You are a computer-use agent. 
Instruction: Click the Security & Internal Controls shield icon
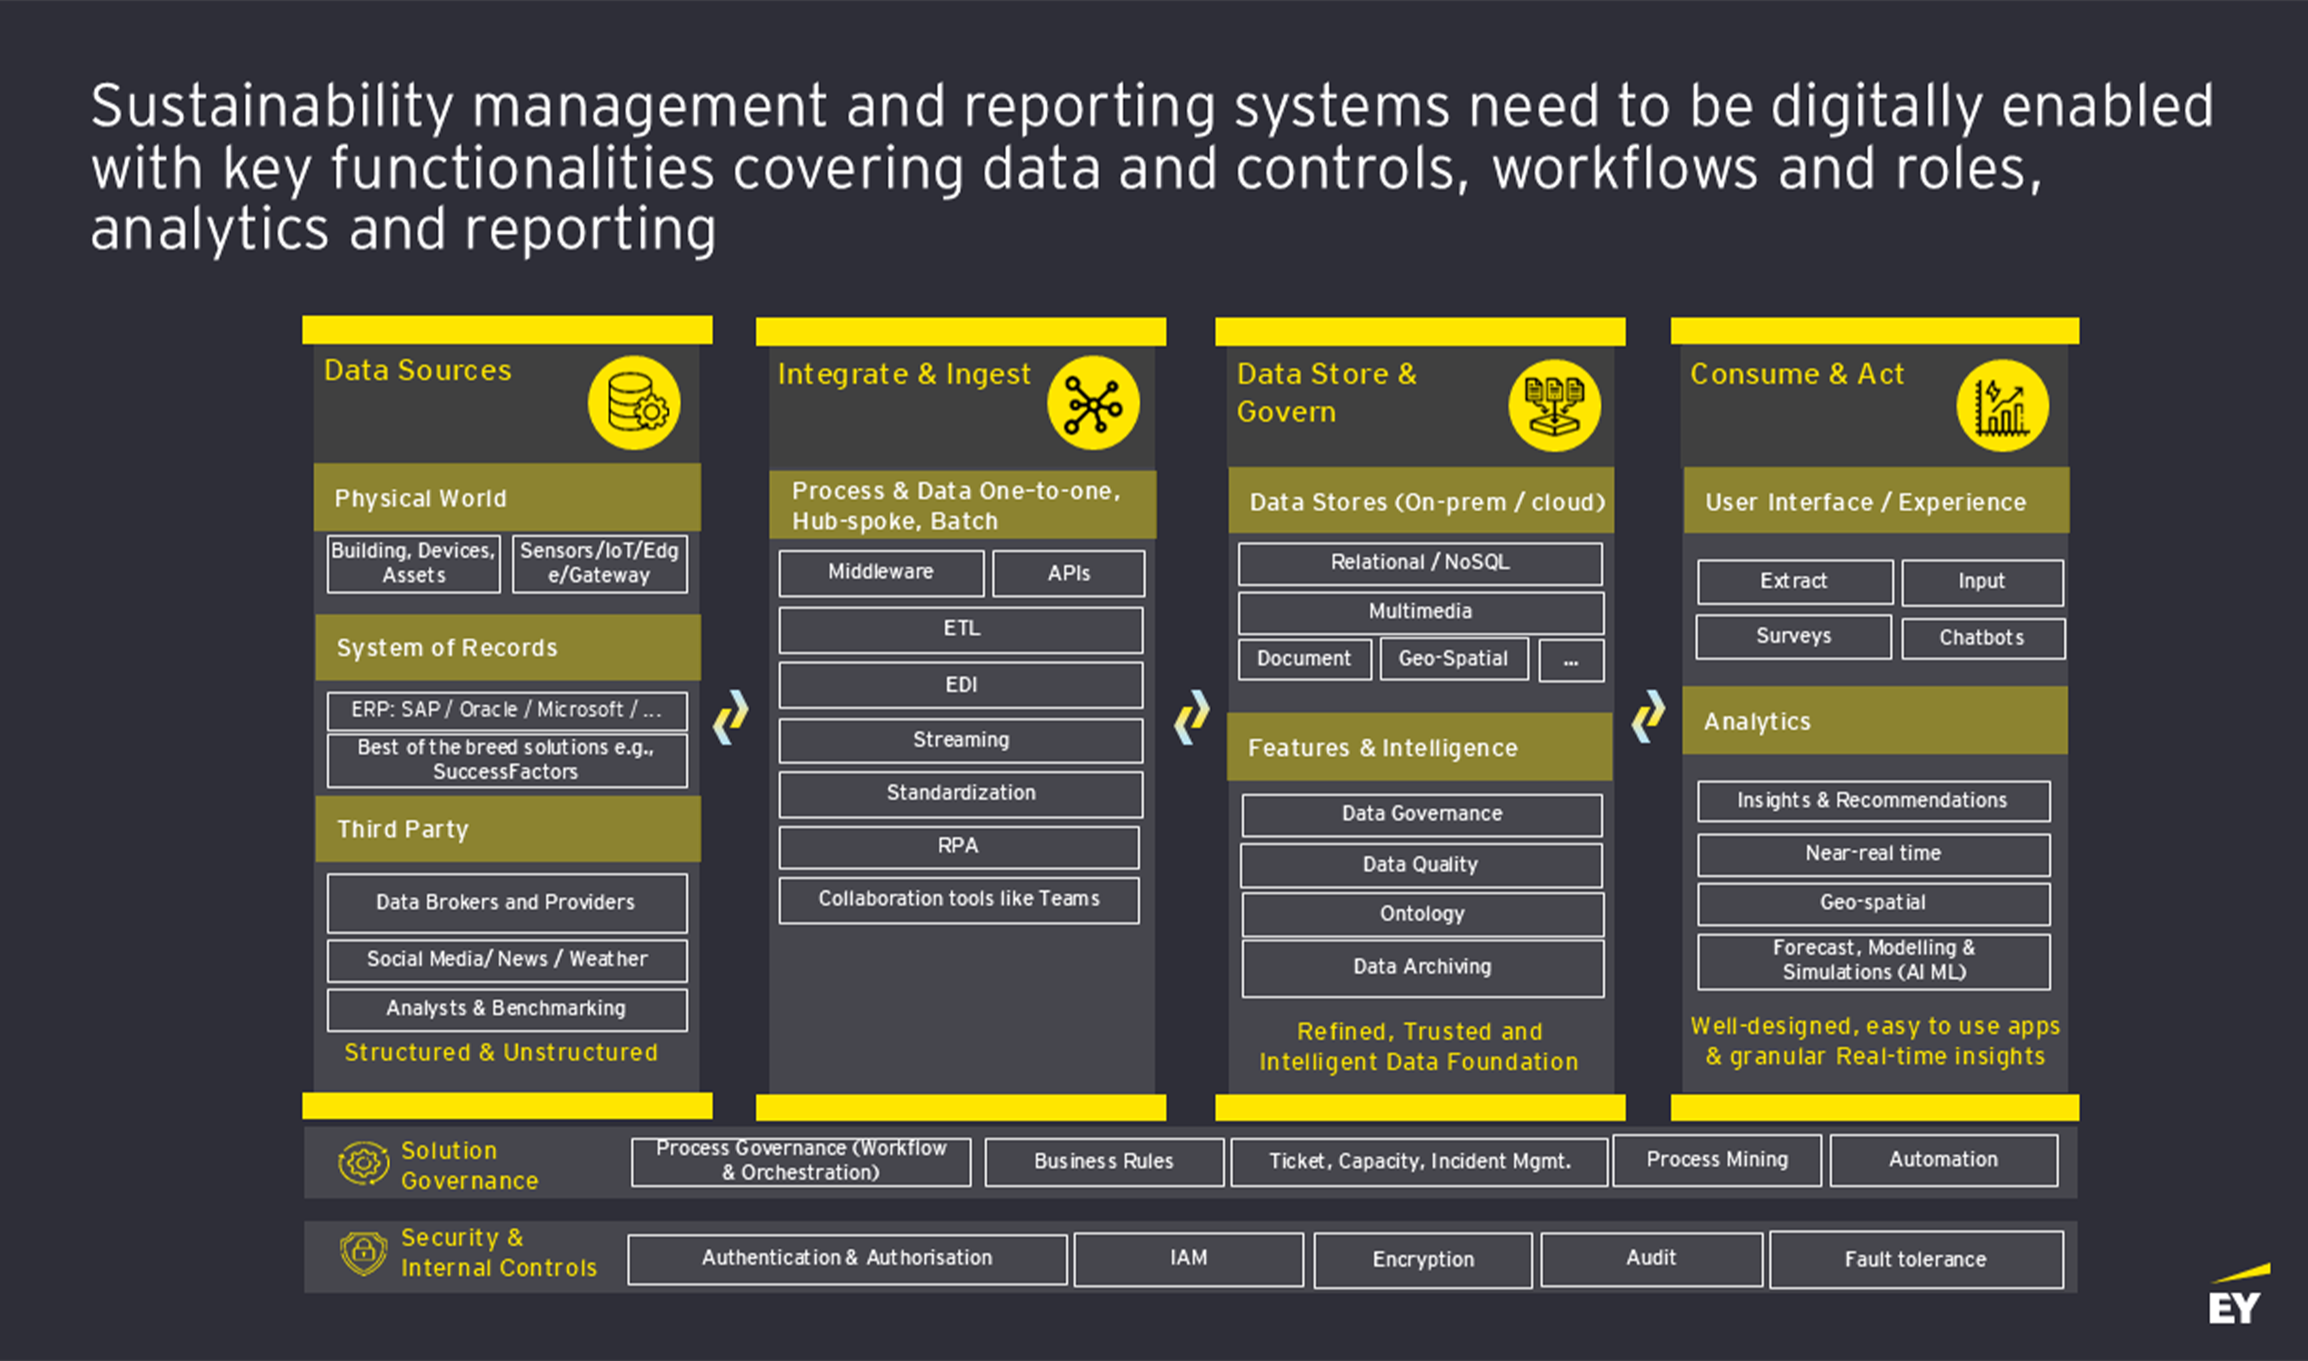(363, 1252)
